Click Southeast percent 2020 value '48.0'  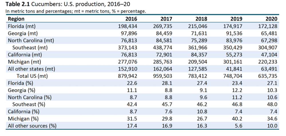tap(272, 105)
